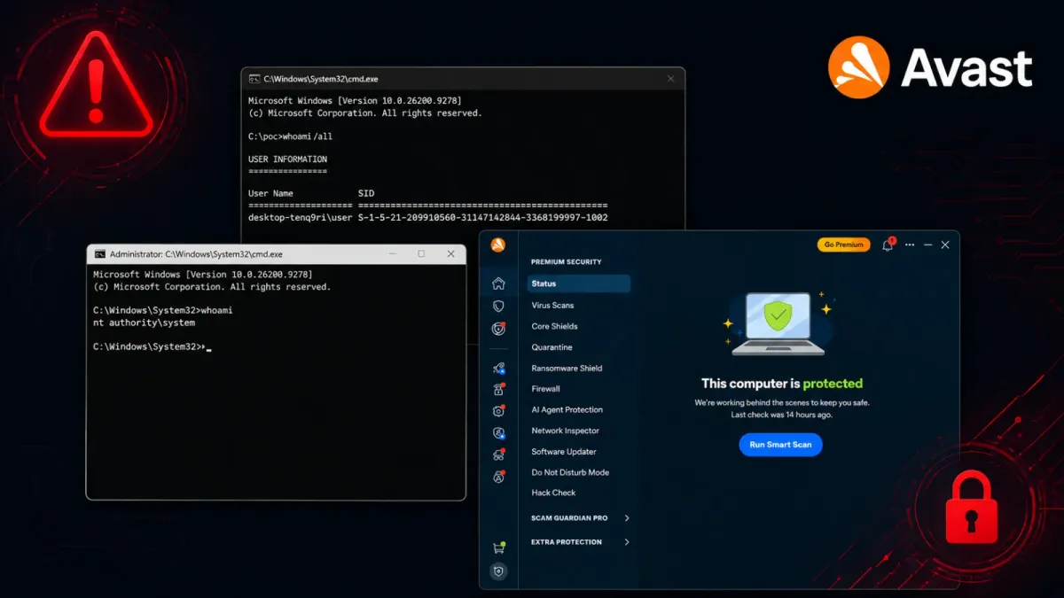Select AI Agent Protection
This screenshot has height=598, width=1064.
point(567,410)
